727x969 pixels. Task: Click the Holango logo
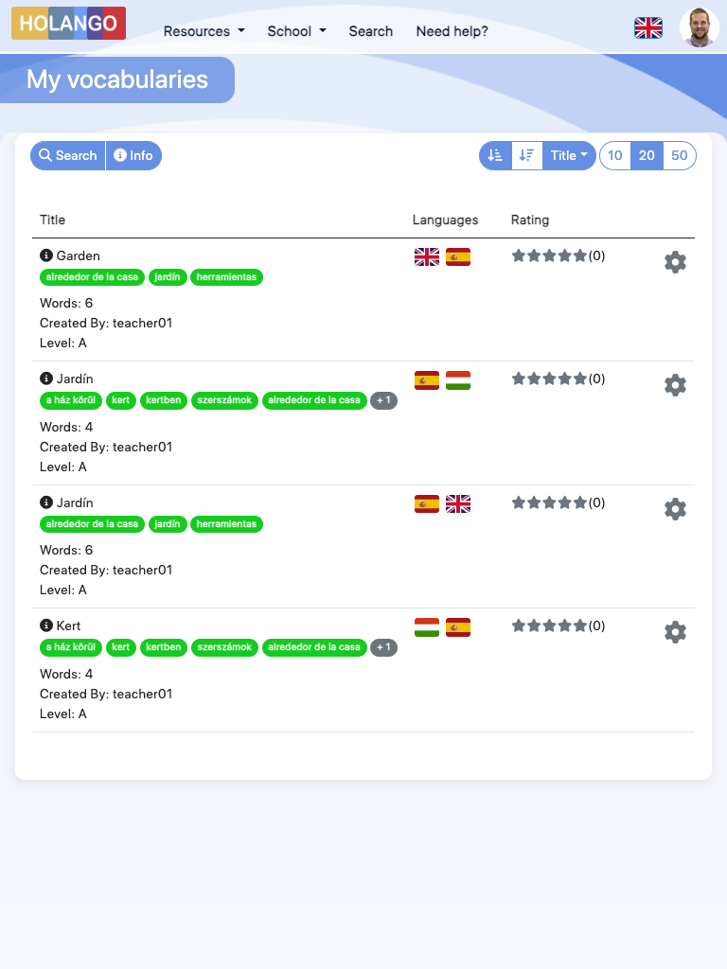(x=68, y=24)
